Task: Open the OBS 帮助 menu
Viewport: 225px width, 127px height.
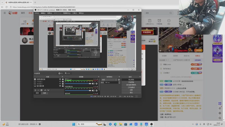Action: coord(81,13)
